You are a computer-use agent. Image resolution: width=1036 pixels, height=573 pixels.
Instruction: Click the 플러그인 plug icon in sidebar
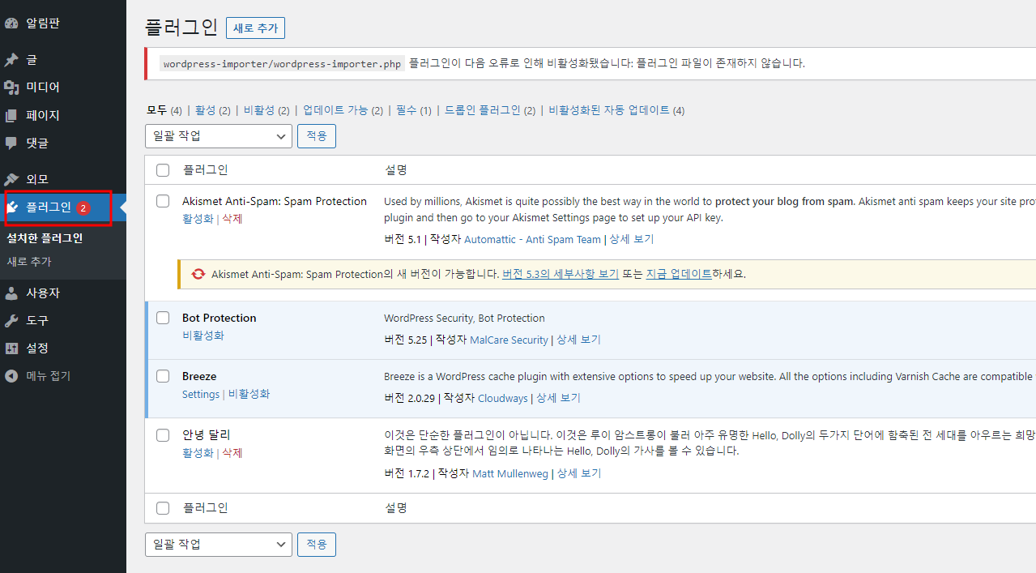click(x=11, y=207)
